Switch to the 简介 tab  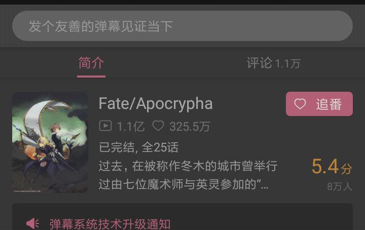pos(91,63)
